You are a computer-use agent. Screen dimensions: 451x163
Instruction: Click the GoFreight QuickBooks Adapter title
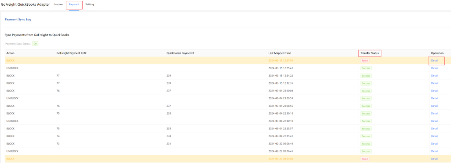(26, 5)
